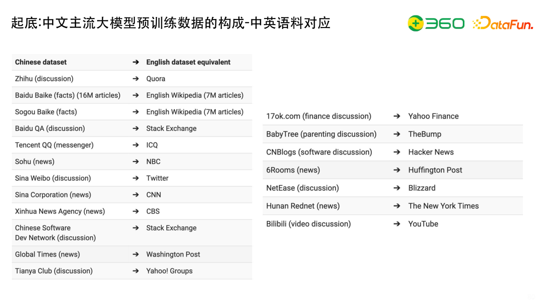Select the slide title heading text
The height and width of the screenshot is (304, 541).
tap(171, 23)
